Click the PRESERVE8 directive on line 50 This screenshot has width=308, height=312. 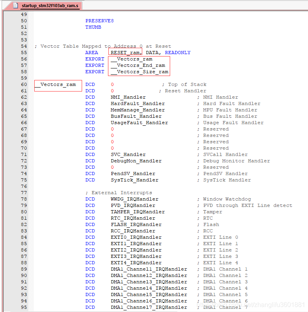[x=100, y=21]
